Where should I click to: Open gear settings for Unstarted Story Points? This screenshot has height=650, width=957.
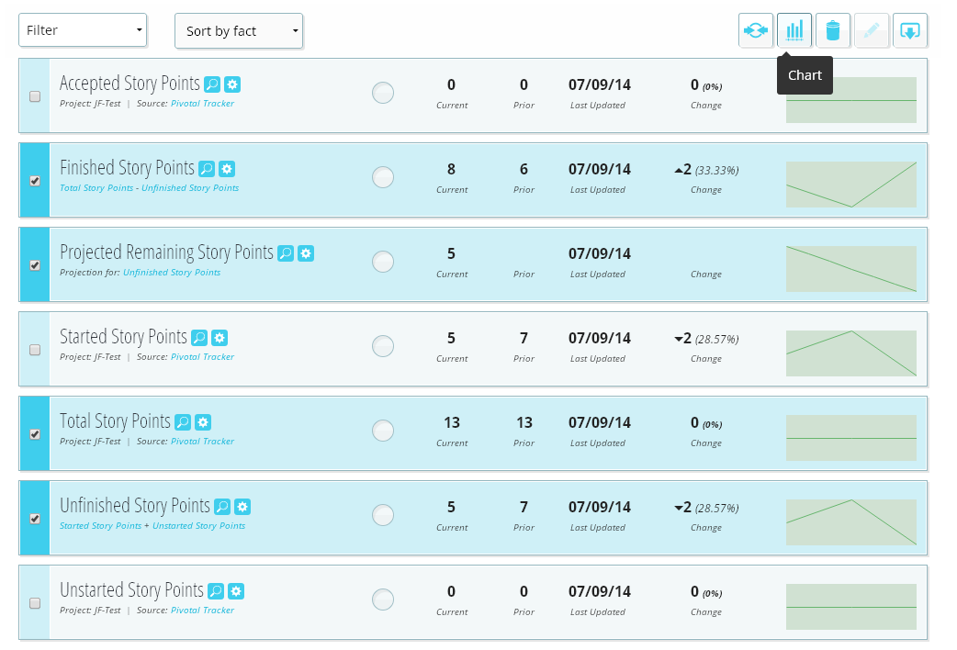[x=236, y=591]
